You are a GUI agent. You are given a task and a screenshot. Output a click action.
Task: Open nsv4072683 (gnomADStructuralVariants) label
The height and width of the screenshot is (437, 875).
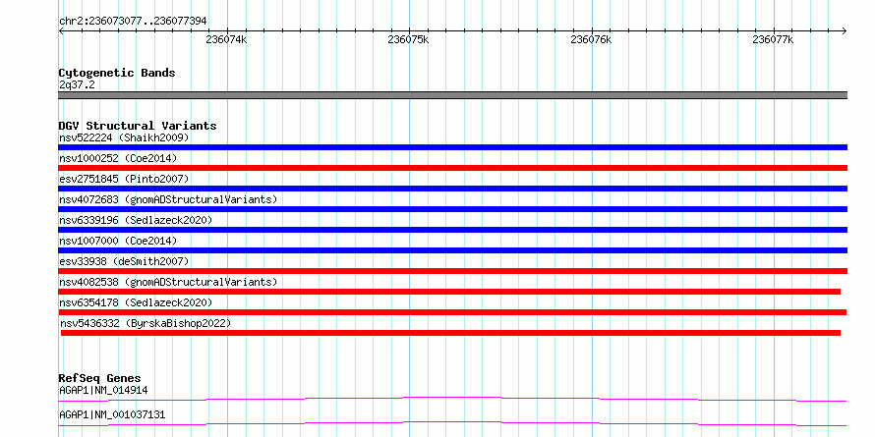(168, 199)
